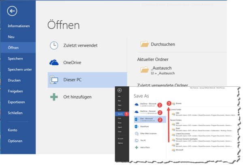Viewport: 243px width, 165px height.
Task: Select OneDrive - Microsoft in Save As
Action: click(146, 105)
